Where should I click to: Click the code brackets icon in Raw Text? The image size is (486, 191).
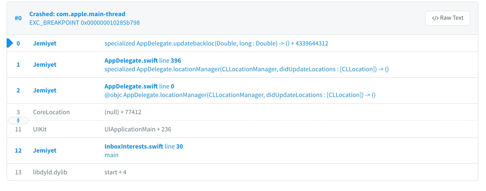pyautogui.click(x=435, y=18)
